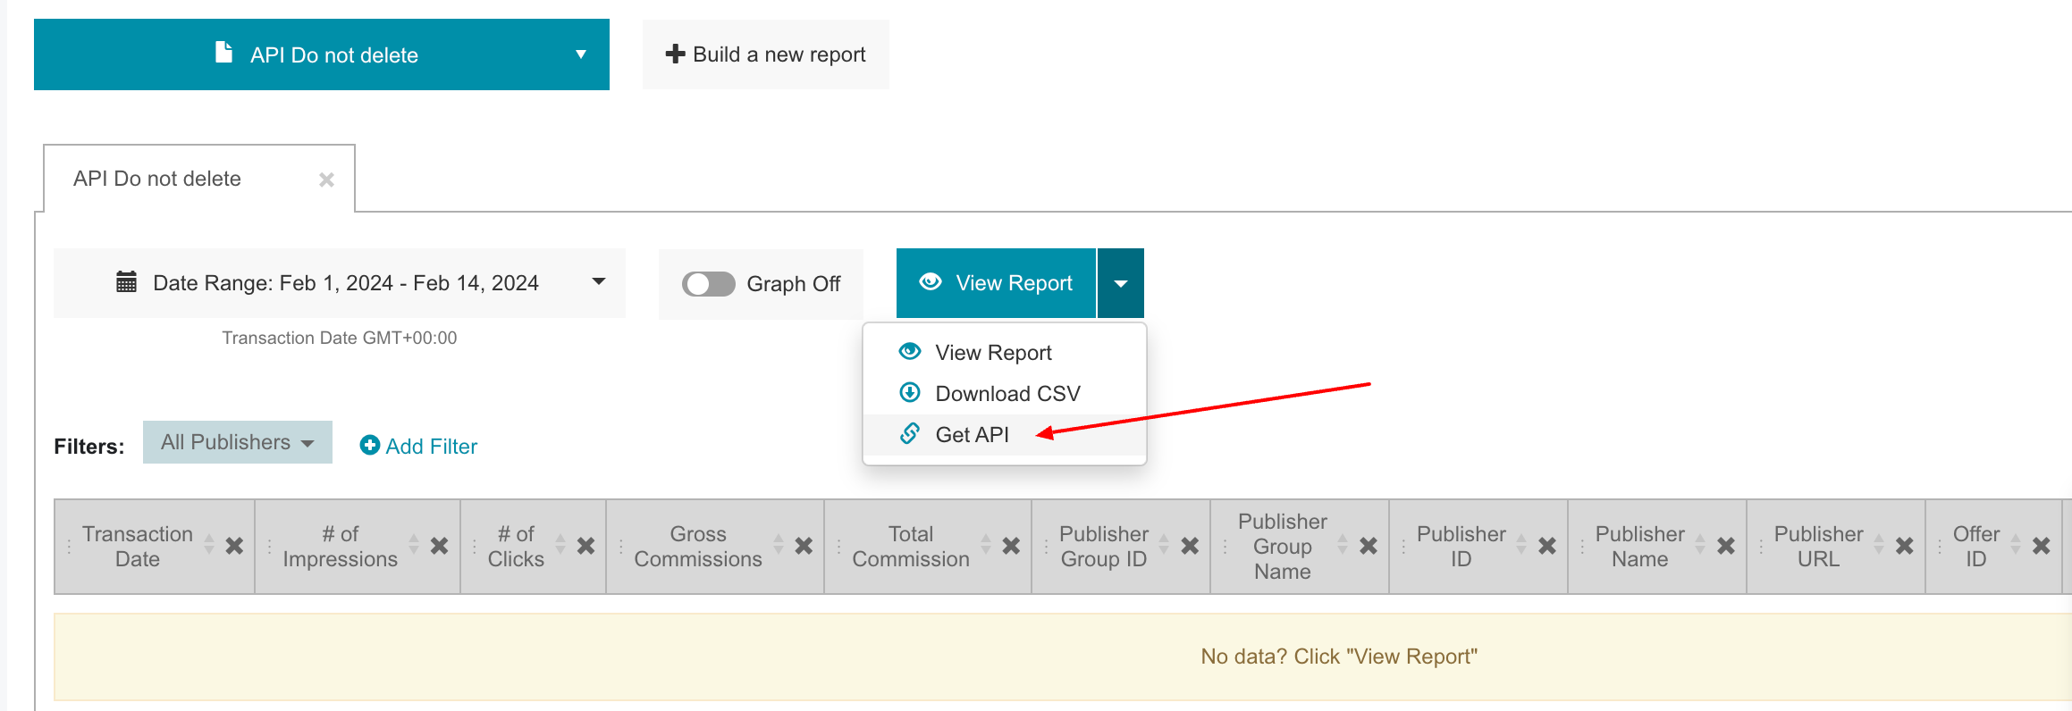2072x711 pixels.
Task: Remove the Total Commission column
Action: (1011, 546)
